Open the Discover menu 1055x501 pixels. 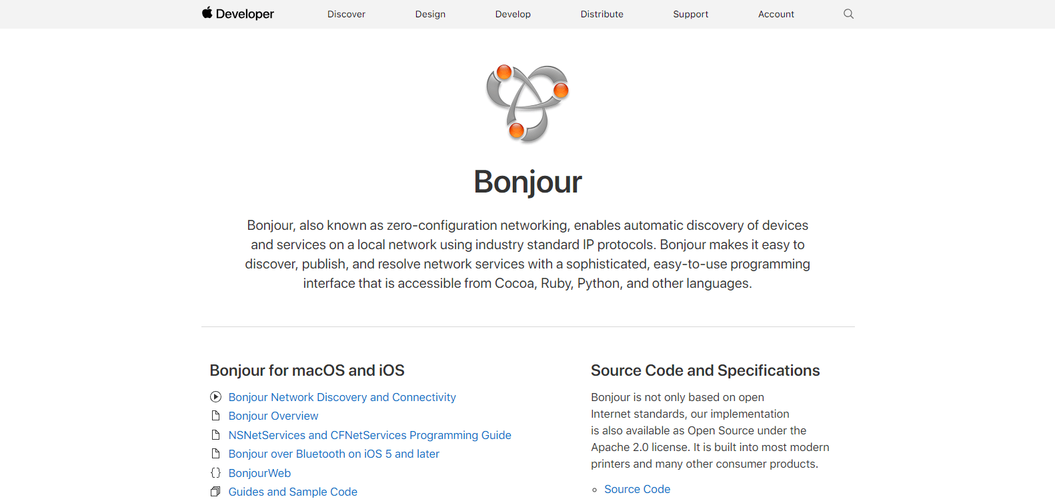click(346, 14)
